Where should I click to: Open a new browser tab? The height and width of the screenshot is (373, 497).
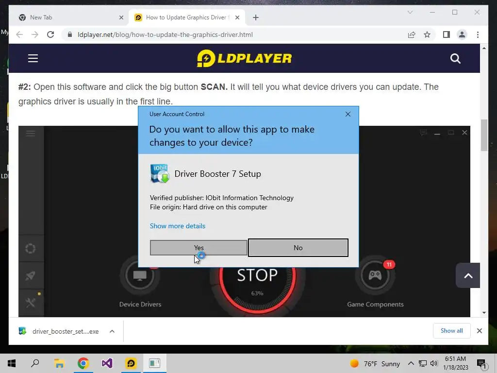[x=256, y=17]
